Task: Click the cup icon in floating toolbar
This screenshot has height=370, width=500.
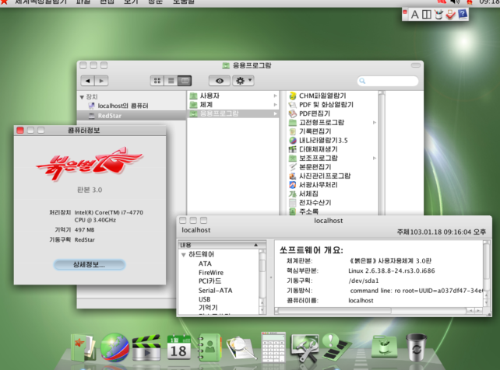Action: pyautogui.click(x=438, y=15)
